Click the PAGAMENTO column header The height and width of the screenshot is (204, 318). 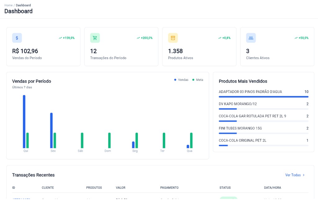point(169,188)
